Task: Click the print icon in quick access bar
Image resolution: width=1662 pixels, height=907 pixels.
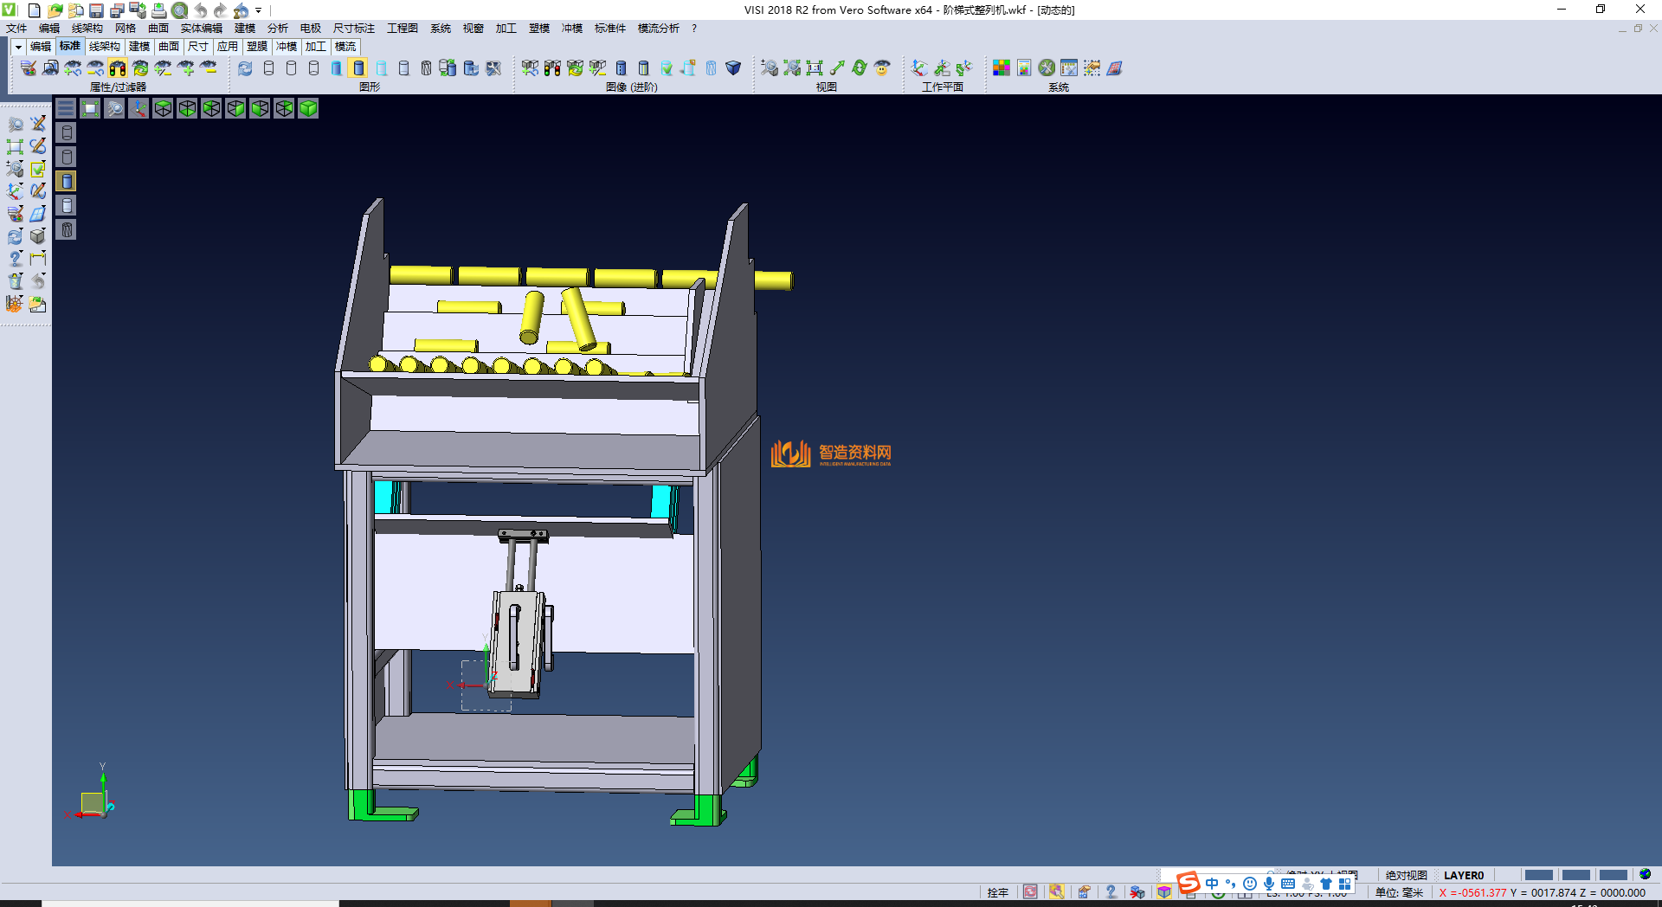Action: point(158,10)
